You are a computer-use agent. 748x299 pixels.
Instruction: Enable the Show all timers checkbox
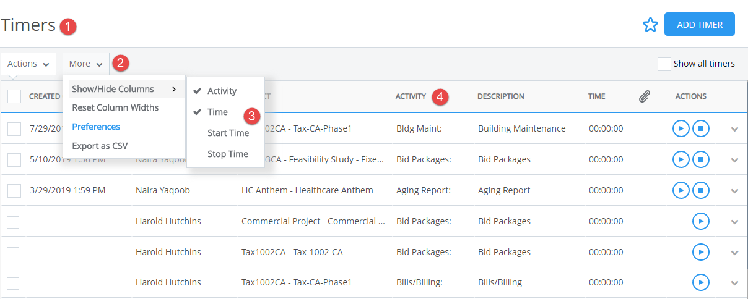664,64
